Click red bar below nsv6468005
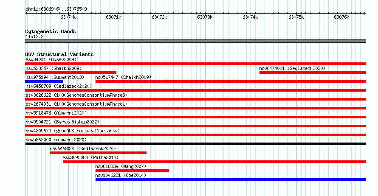Image resolution: width=378 pixels, height=196 pixels. (99, 153)
